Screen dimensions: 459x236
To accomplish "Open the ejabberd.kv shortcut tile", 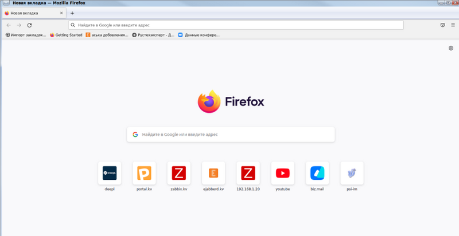I will click(213, 173).
